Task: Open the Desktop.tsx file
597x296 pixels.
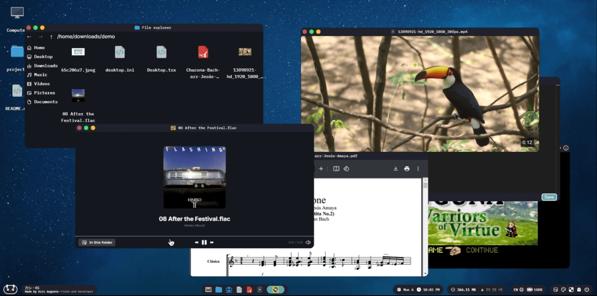Action: 161,52
